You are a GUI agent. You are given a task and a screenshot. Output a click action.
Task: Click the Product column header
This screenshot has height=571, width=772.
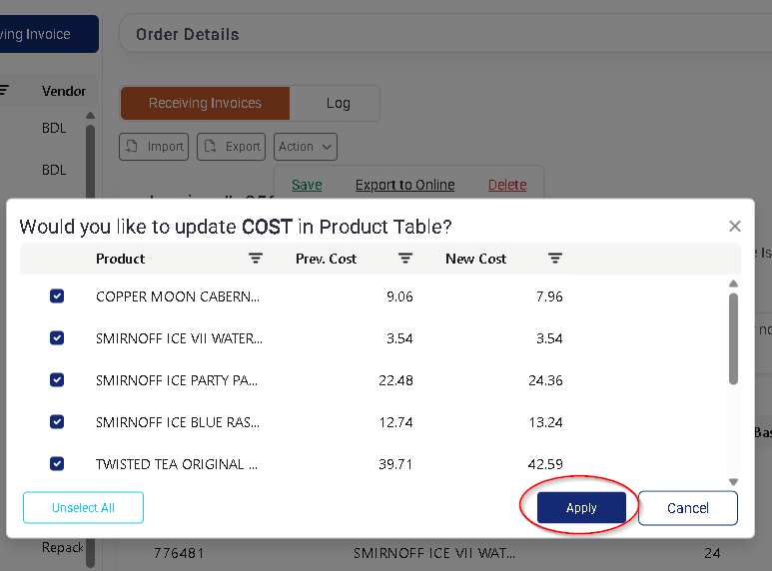[x=120, y=259]
